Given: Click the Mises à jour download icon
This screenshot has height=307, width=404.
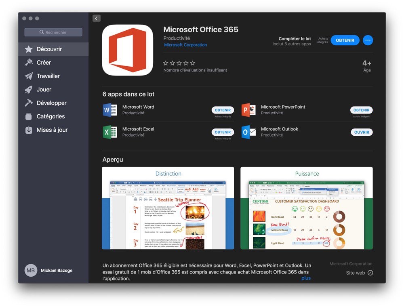Looking at the screenshot, I should tap(29, 130).
